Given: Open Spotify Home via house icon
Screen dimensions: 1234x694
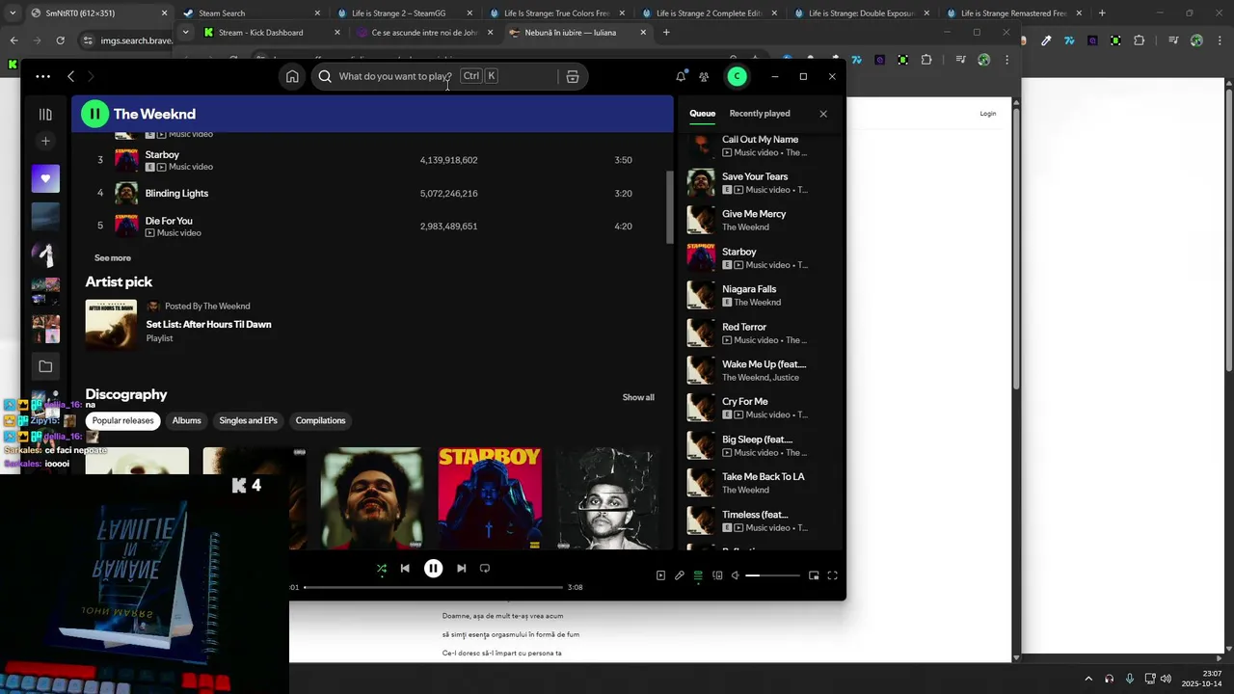Looking at the screenshot, I should (292, 76).
